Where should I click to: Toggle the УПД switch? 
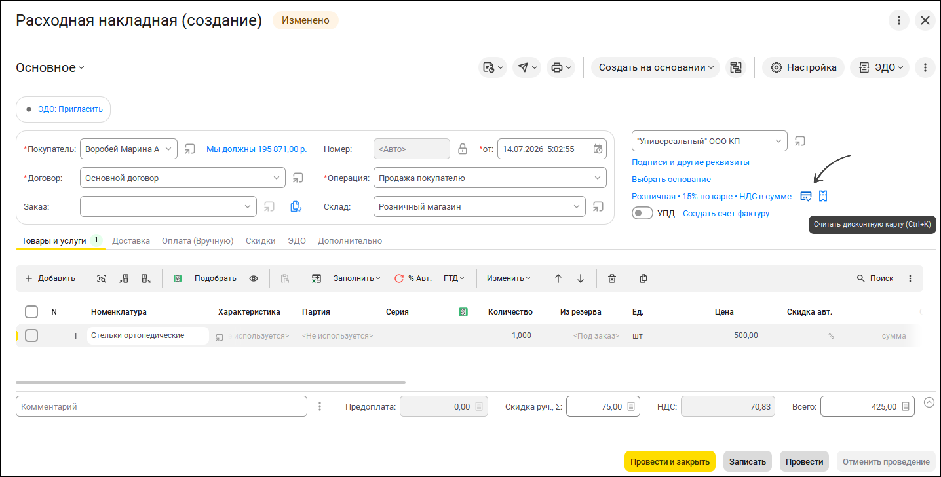click(642, 213)
